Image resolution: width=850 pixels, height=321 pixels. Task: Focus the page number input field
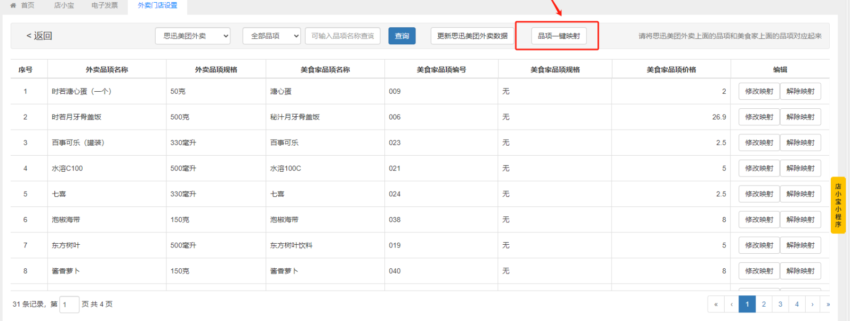click(69, 304)
